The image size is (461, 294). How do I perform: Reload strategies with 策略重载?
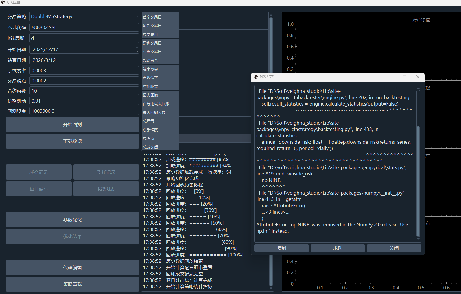click(72, 284)
